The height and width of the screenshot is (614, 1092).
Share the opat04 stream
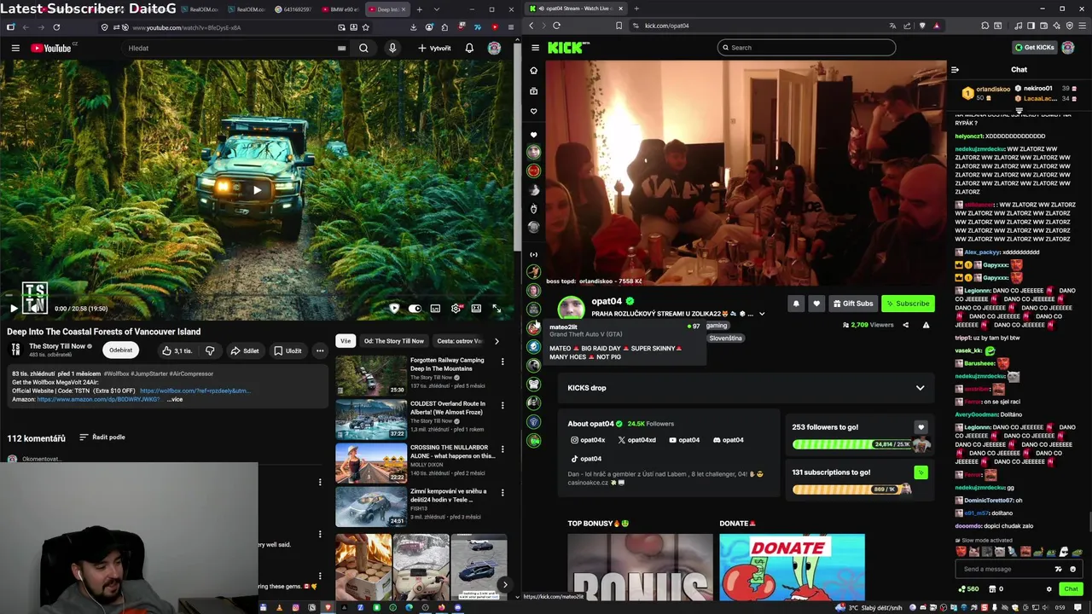[x=906, y=325]
